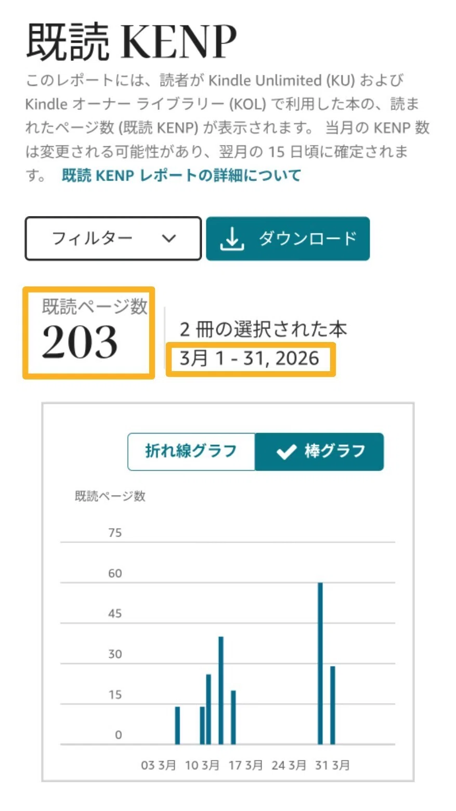Click the bar near 17 3月
This screenshot has height=811, width=456.
[233, 717]
